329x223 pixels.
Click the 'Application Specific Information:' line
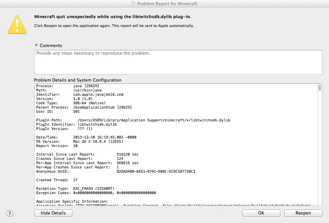[x=72, y=201]
